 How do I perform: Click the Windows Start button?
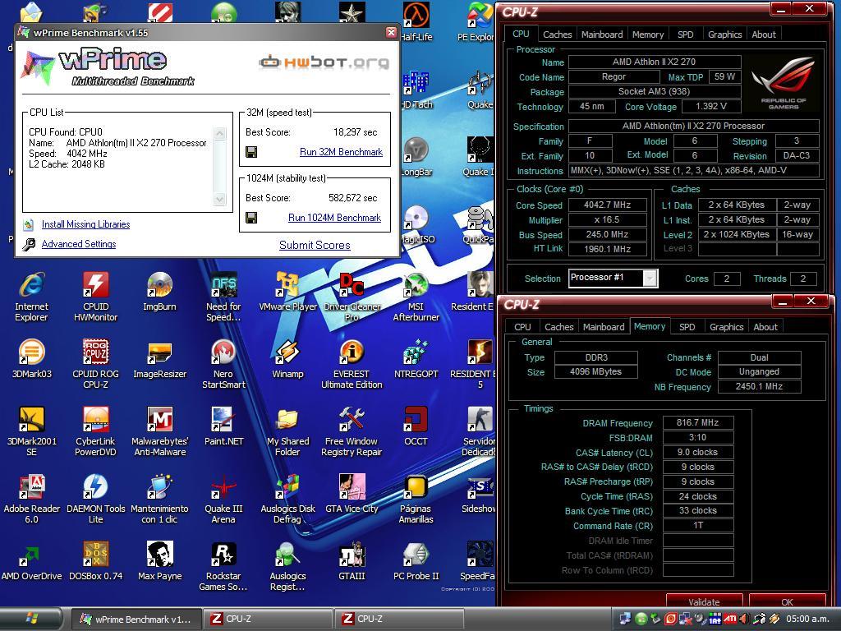pyautogui.click(x=32, y=619)
